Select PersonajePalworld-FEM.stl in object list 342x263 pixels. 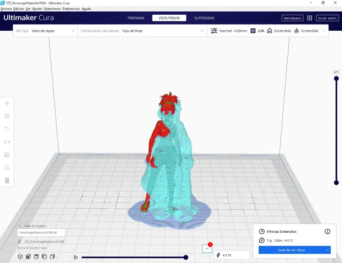(41, 232)
